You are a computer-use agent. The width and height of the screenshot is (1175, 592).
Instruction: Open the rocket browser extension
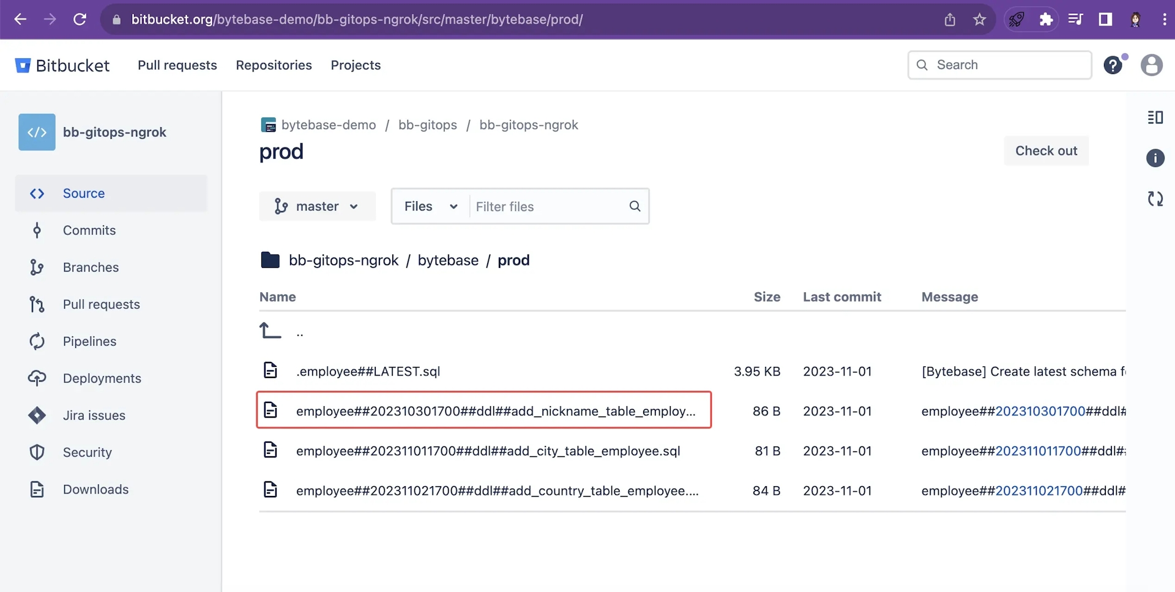[x=1016, y=20]
